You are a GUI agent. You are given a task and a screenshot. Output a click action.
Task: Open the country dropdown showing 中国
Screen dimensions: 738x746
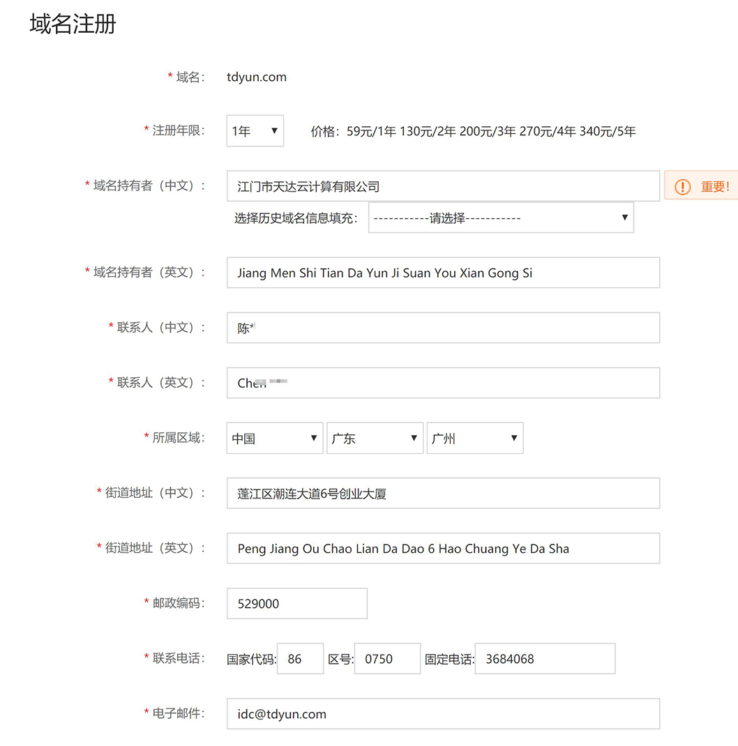[275, 438]
